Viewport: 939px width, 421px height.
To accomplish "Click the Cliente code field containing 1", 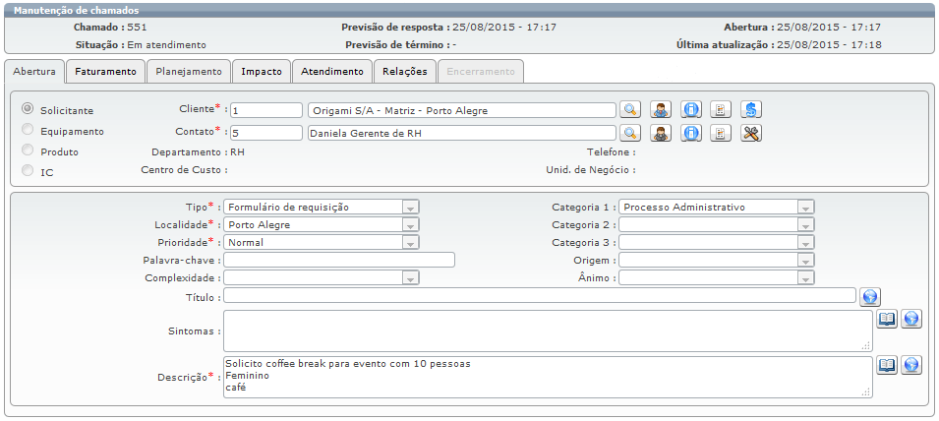I will click(x=266, y=110).
